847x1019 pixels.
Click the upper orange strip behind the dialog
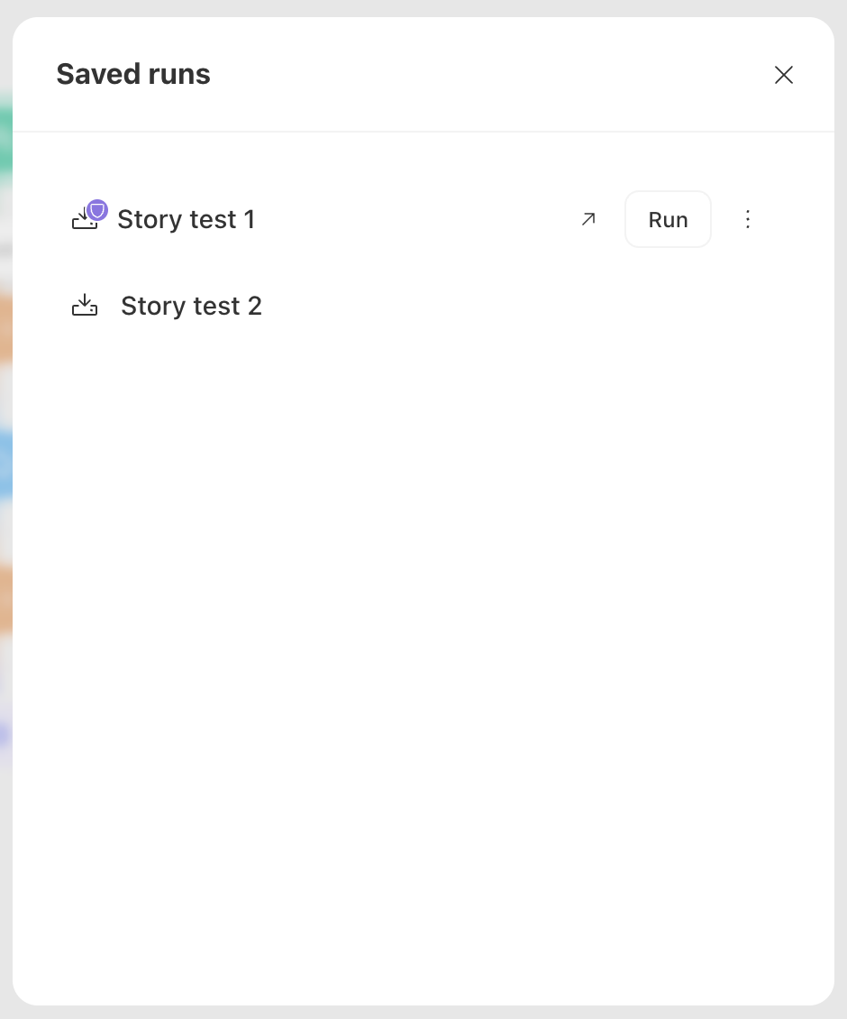(x=5, y=326)
